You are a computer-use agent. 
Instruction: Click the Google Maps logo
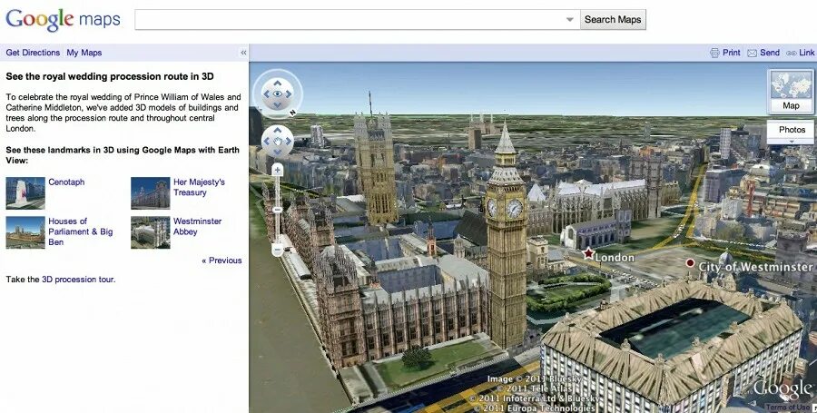coord(63,19)
